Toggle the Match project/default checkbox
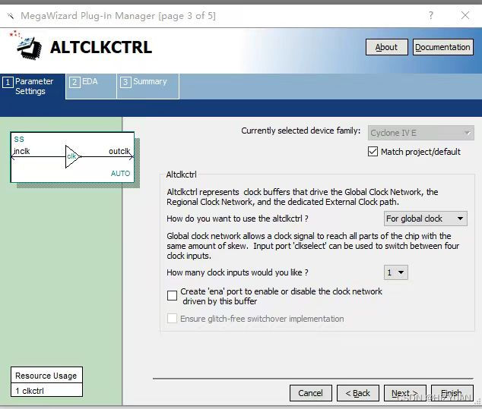The image size is (482, 409). pos(373,151)
